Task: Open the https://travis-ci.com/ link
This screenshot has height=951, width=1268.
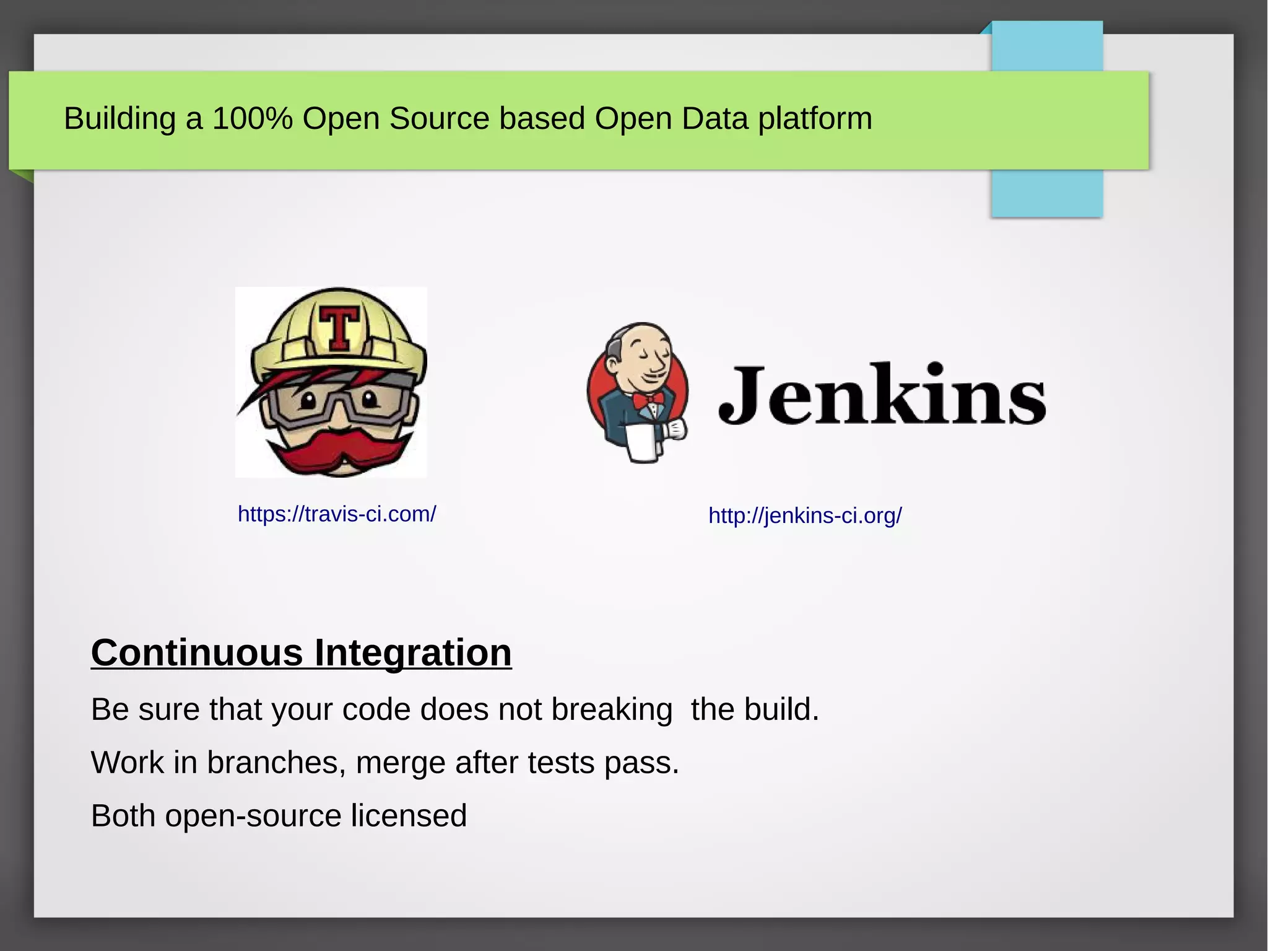Action: tap(337, 514)
